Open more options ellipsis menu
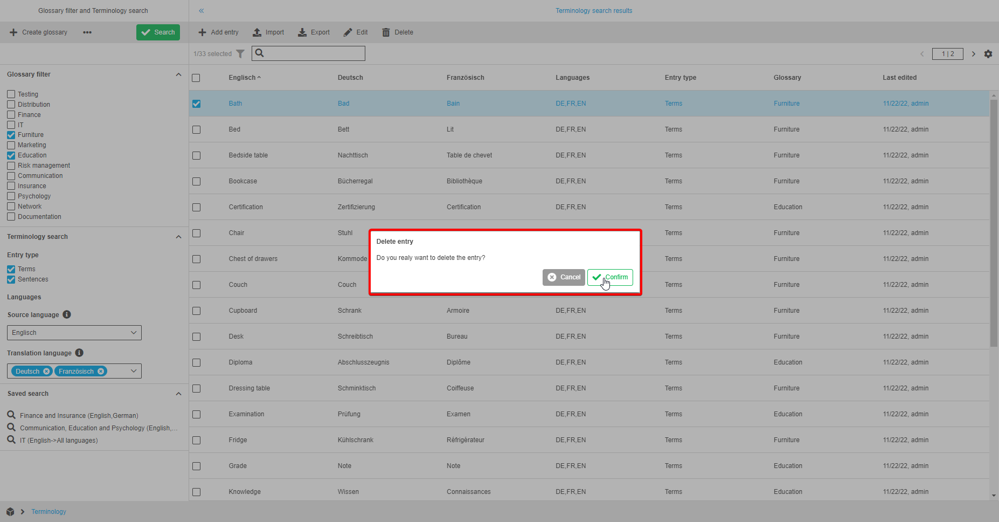The image size is (999, 522). (x=87, y=32)
